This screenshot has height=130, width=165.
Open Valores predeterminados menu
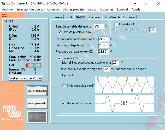(80, 9)
